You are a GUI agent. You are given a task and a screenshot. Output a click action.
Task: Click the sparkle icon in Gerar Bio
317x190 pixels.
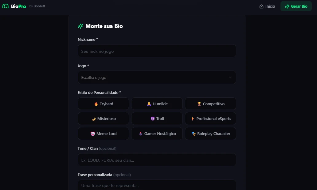287,6
